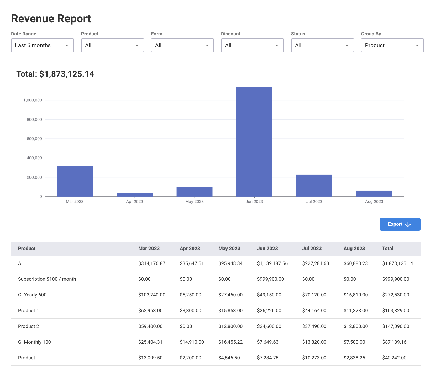The image size is (431, 367).
Task: Click the Mar 2023 bar in the chart
Action: [75, 181]
